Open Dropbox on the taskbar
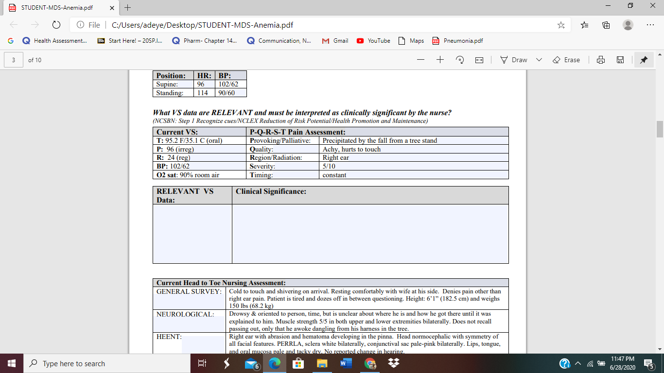 (394, 363)
